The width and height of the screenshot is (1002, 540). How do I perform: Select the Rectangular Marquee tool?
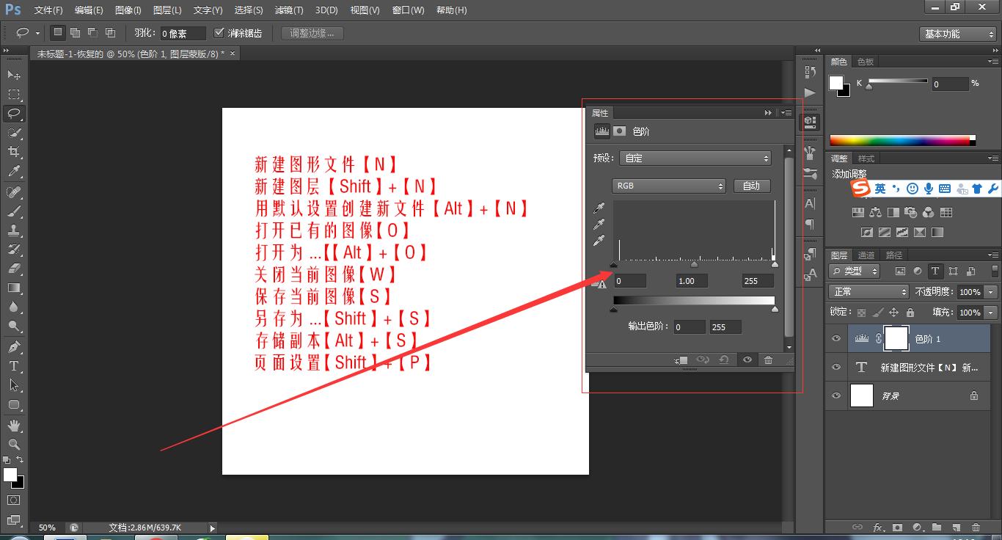pyautogui.click(x=14, y=95)
